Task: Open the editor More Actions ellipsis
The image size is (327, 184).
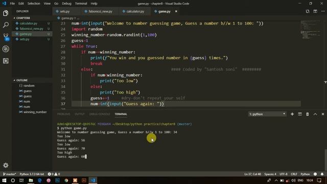Action: [322, 11]
